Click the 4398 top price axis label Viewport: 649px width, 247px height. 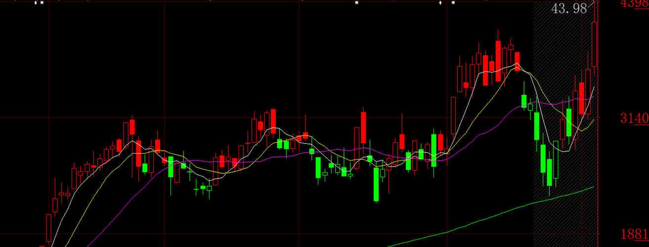coord(635,3)
